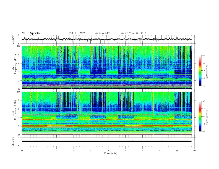Click the "-7" label on upper color bar
Screen dimensions: 219x169
tap(204, 86)
